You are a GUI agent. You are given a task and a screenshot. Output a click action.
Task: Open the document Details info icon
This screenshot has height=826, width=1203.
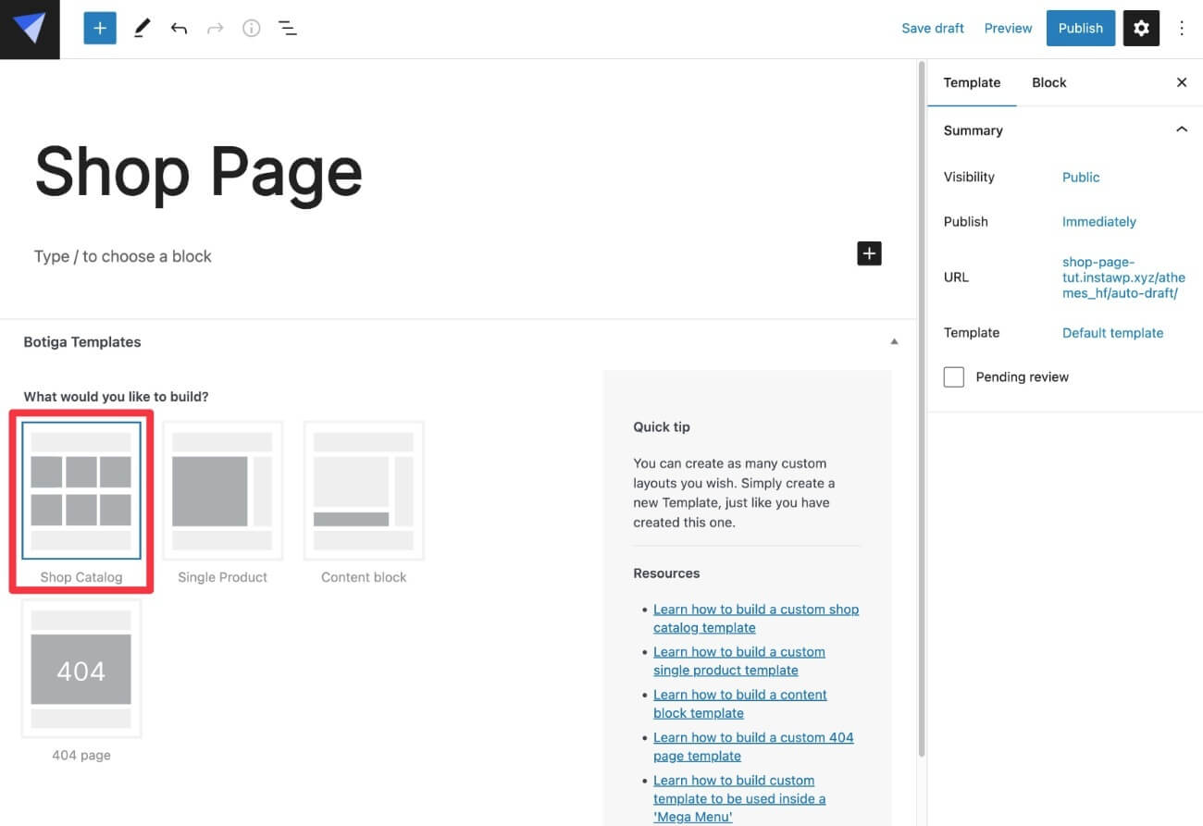(x=251, y=29)
